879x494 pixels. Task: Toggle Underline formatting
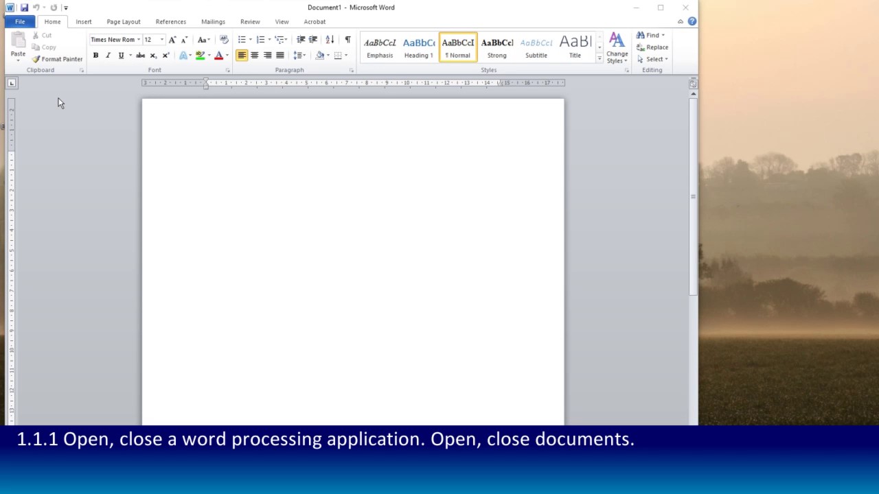[x=121, y=56]
